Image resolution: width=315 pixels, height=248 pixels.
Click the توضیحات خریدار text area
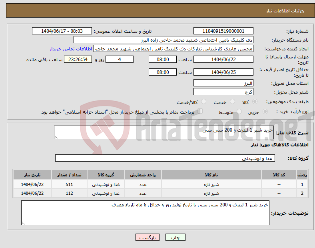pos(145,213)
